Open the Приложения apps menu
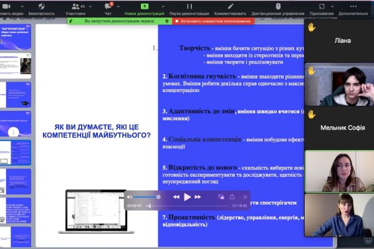The height and width of the screenshot is (249, 374). tap(321, 6)
